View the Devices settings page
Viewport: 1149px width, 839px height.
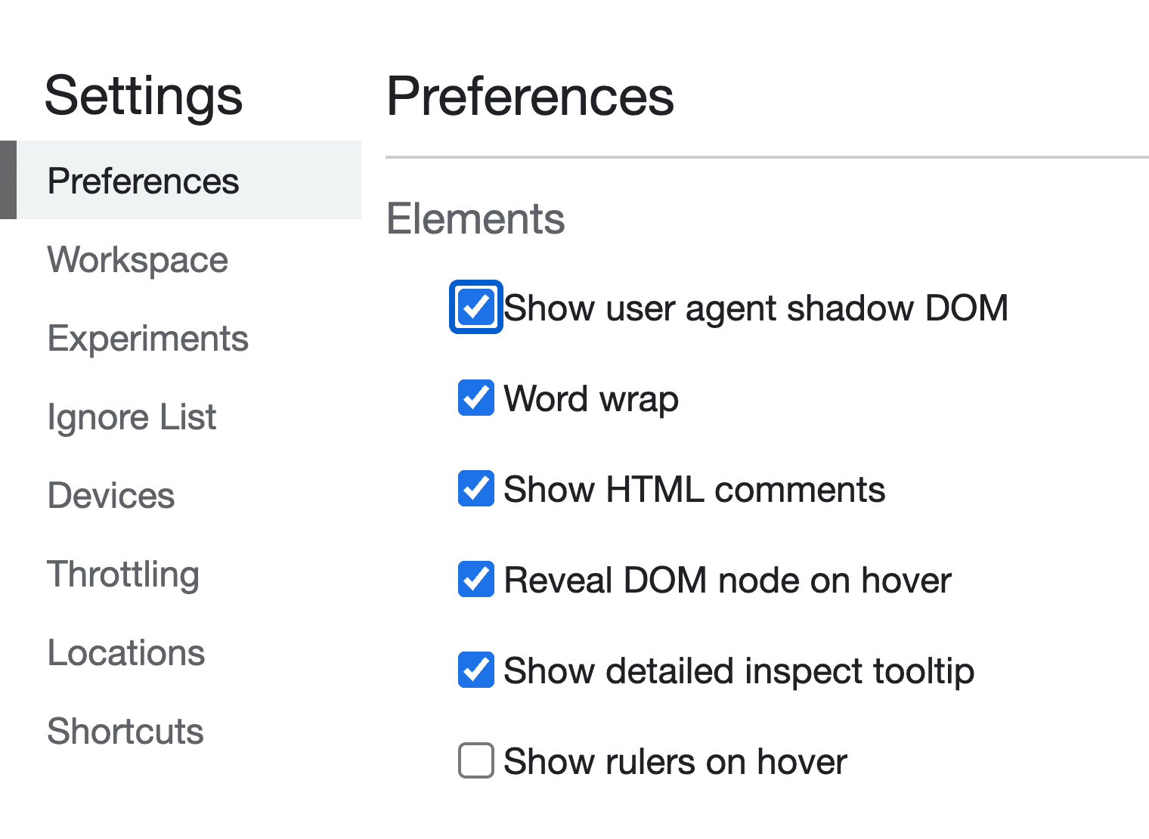(110, 496)
